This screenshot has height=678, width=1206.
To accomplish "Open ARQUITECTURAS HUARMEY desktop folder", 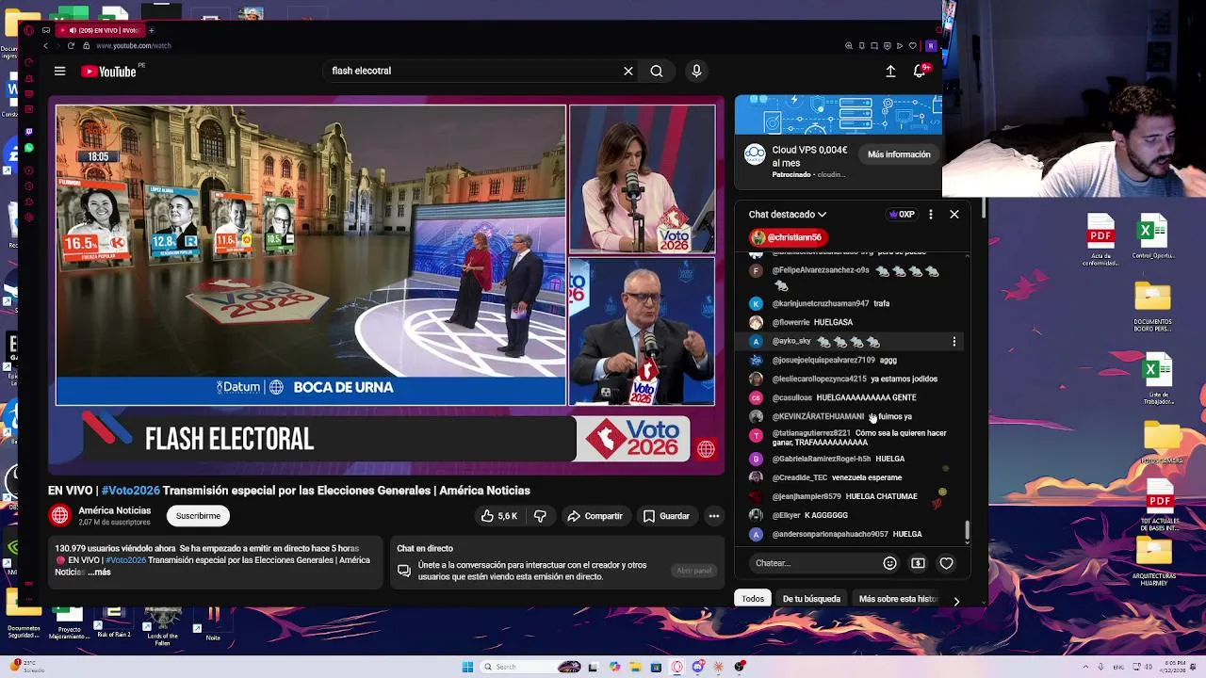I will (1153, 561).
